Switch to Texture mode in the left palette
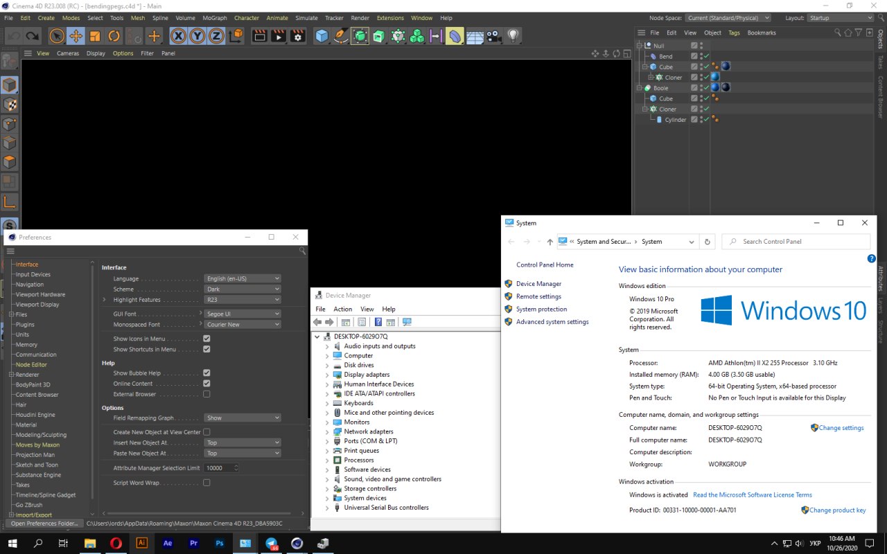The image size is (887, 554). pyautogui.click(x=10, y=105)
